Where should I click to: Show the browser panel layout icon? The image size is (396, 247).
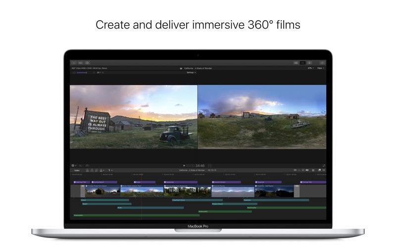click(296, 63)
